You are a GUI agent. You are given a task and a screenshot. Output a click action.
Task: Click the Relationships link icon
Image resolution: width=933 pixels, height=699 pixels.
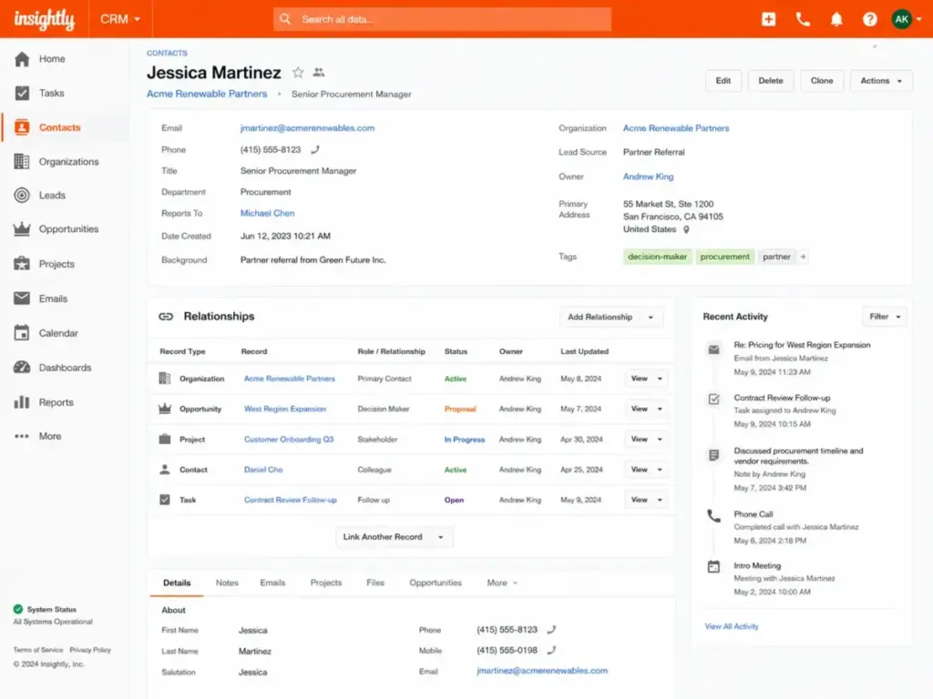(x=166, y=316)
